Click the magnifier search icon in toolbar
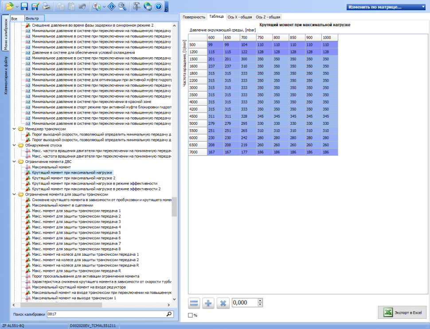The height and width of the screenshot is (329, 430). click(123, 6)
